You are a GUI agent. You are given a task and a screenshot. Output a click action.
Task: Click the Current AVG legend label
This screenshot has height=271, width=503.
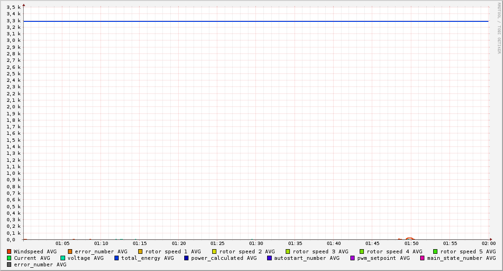point(32,258)
